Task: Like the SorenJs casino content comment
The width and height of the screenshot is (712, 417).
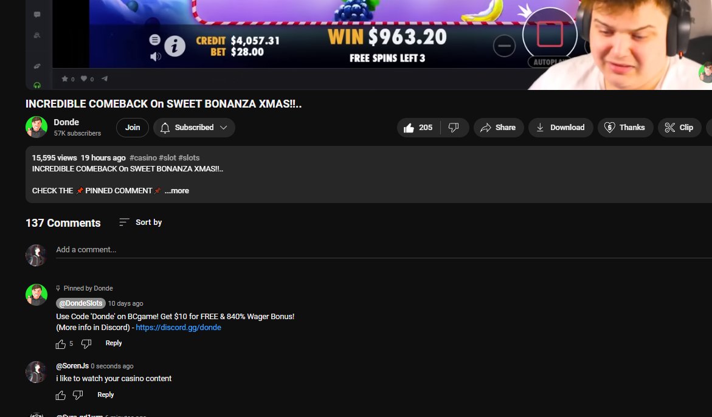Action: (60, 395)
